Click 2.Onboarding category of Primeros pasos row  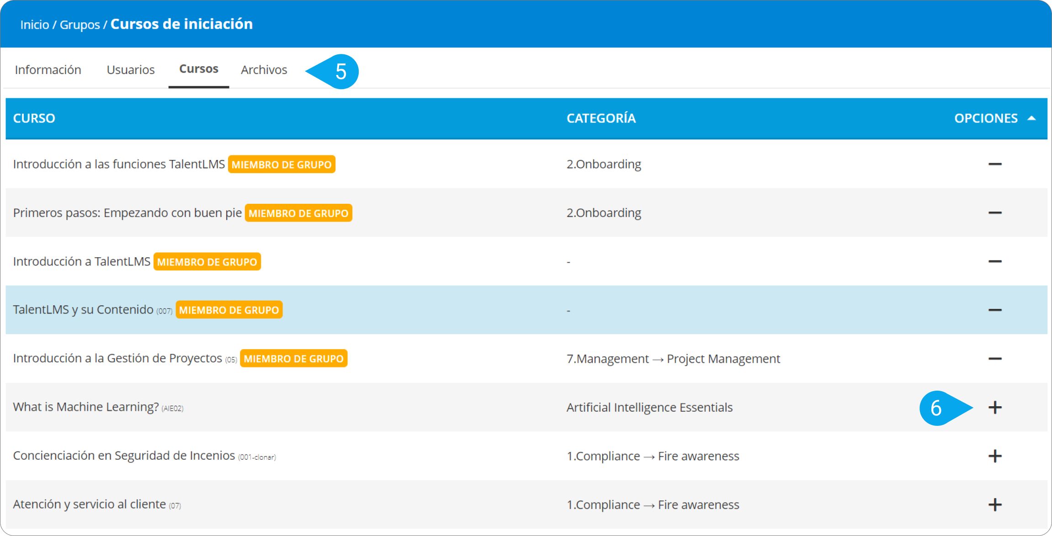pos(604,213)
